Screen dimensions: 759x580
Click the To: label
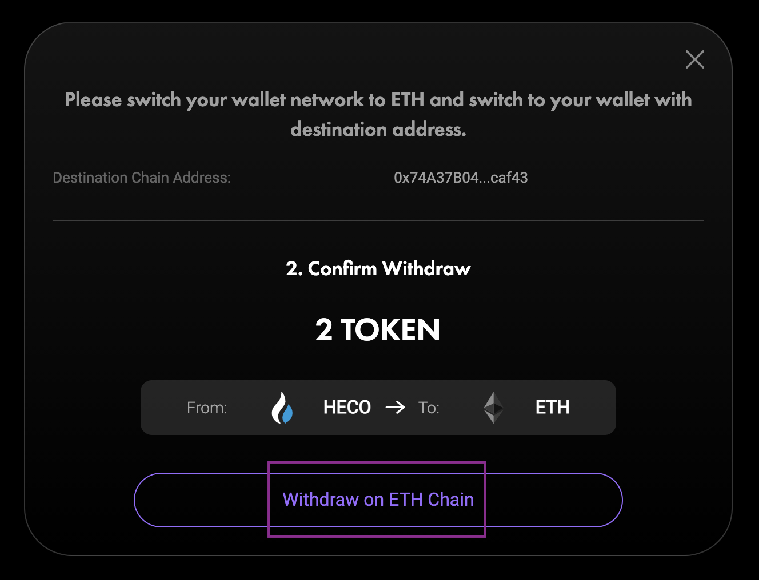click(x=429, y=408)
